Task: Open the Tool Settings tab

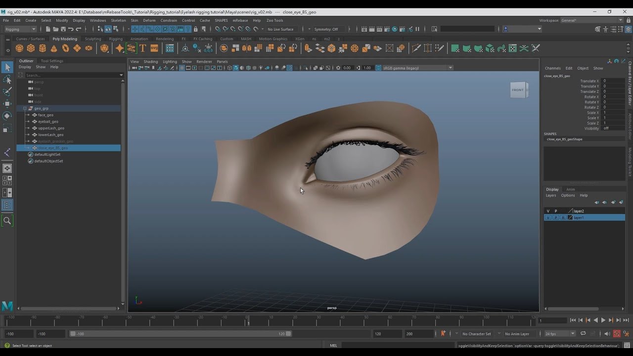Action: [52, 61]
